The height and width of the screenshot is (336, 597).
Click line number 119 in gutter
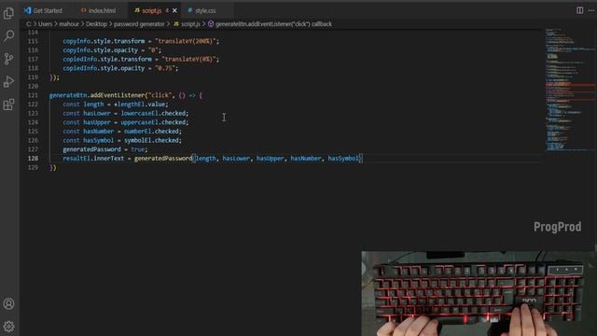click(34, 77)
